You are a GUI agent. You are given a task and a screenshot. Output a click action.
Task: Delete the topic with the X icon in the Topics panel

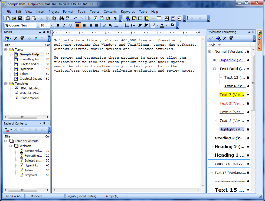coord(15,38)
